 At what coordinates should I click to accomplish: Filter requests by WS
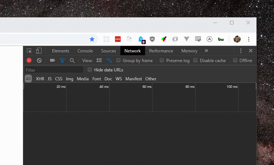(119, 79)
